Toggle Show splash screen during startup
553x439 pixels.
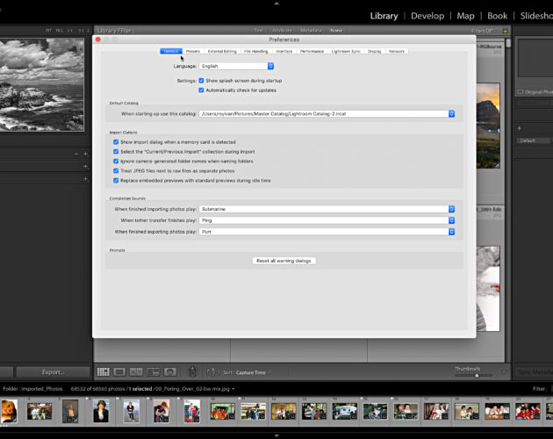(201, 81)
